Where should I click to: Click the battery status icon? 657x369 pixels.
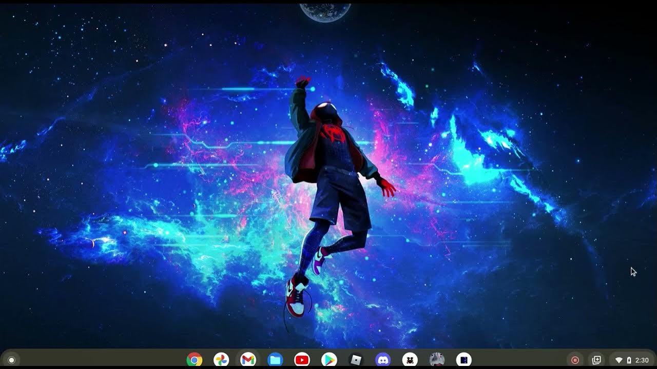[629, 360]
